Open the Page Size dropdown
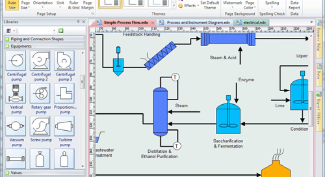The width and height of the screenshot is (325, 177). [25, 5]
